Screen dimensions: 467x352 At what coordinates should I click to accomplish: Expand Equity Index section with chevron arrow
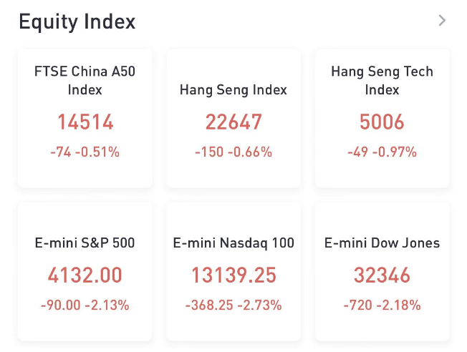pyautogui.click(x=442, y=21)
